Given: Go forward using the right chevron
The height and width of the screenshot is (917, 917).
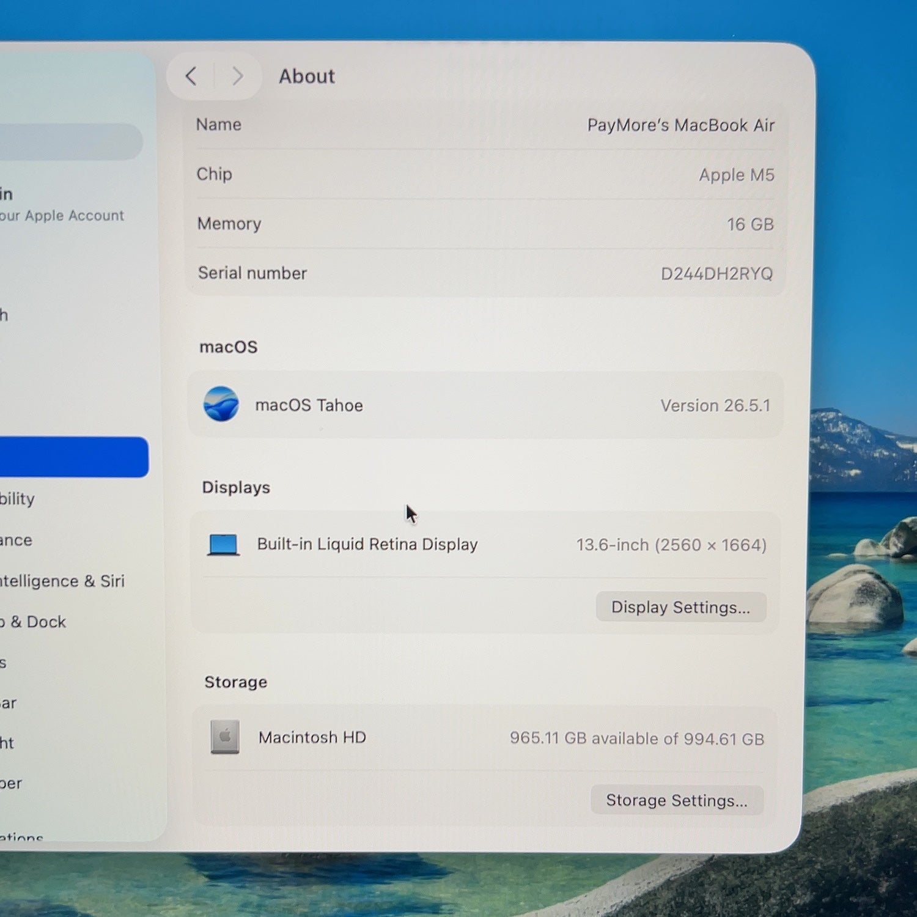Looking at the screenshot, I should pos(237,76).
